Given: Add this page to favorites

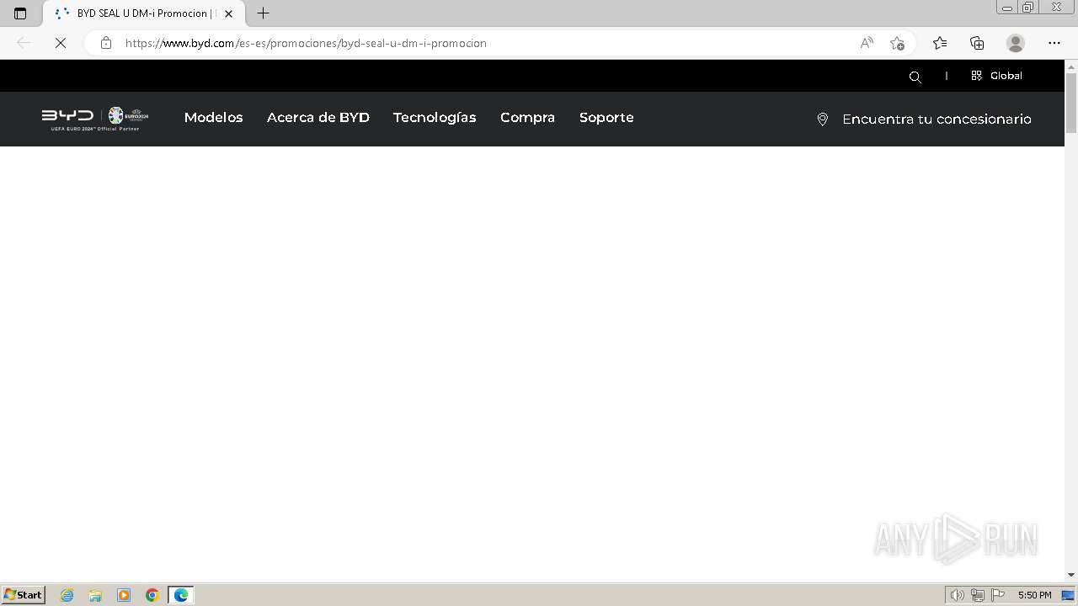Looking at the screenshot, I should pos(897,43).
